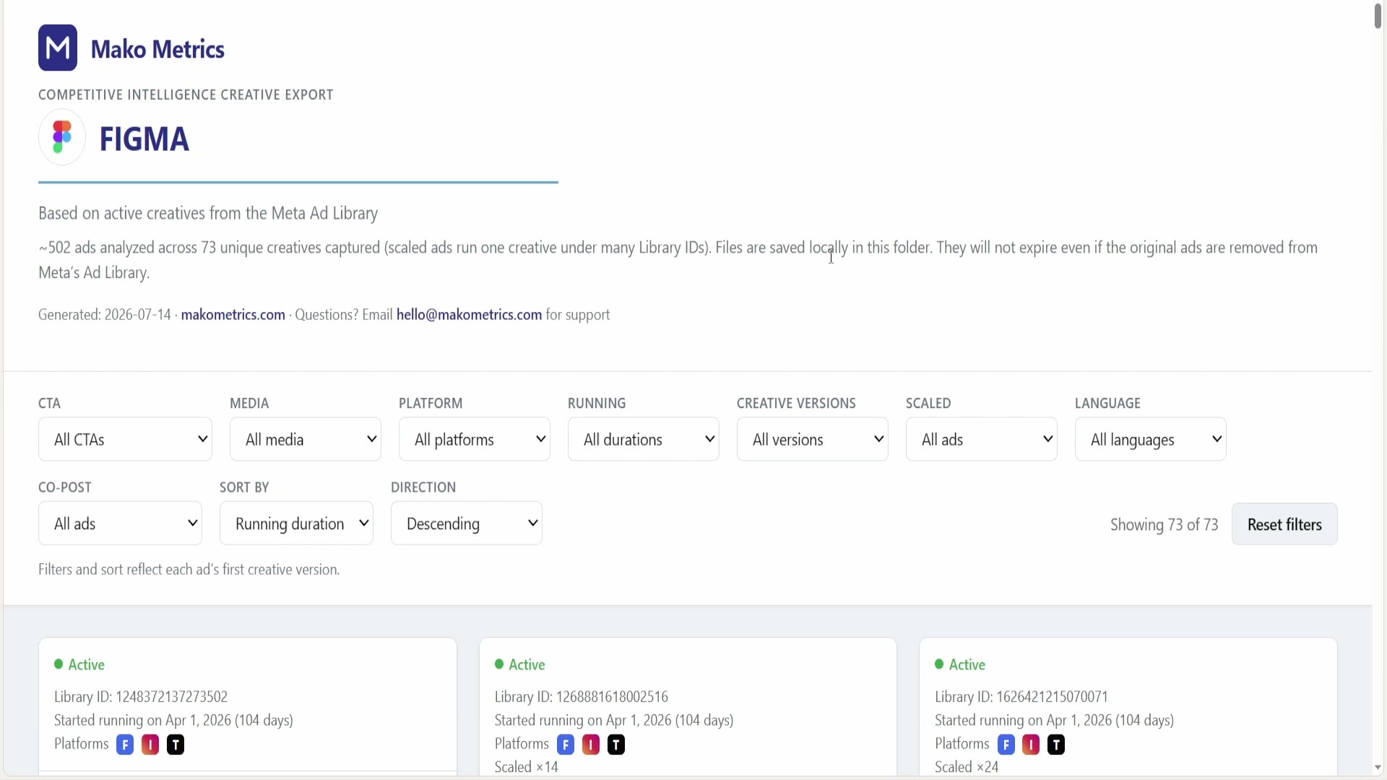
Task: Open the Running durations dropdown
Action: [x=644, y=439]
